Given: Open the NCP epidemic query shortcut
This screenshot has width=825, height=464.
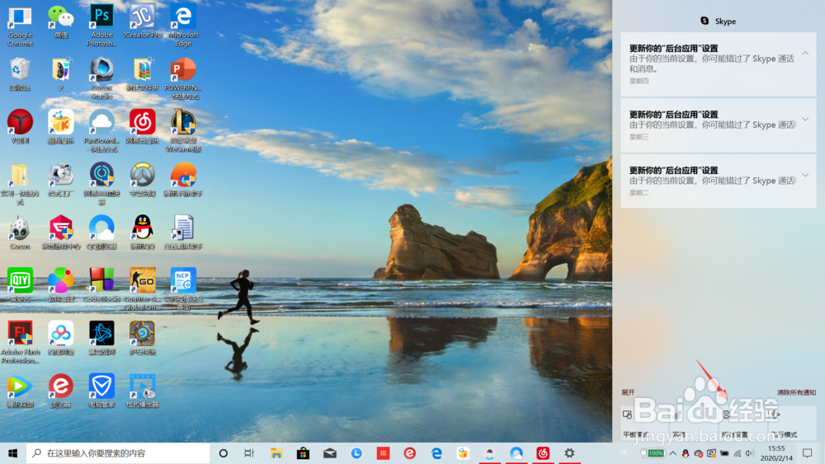Looking at the screenshot, I should coord(183,289).
